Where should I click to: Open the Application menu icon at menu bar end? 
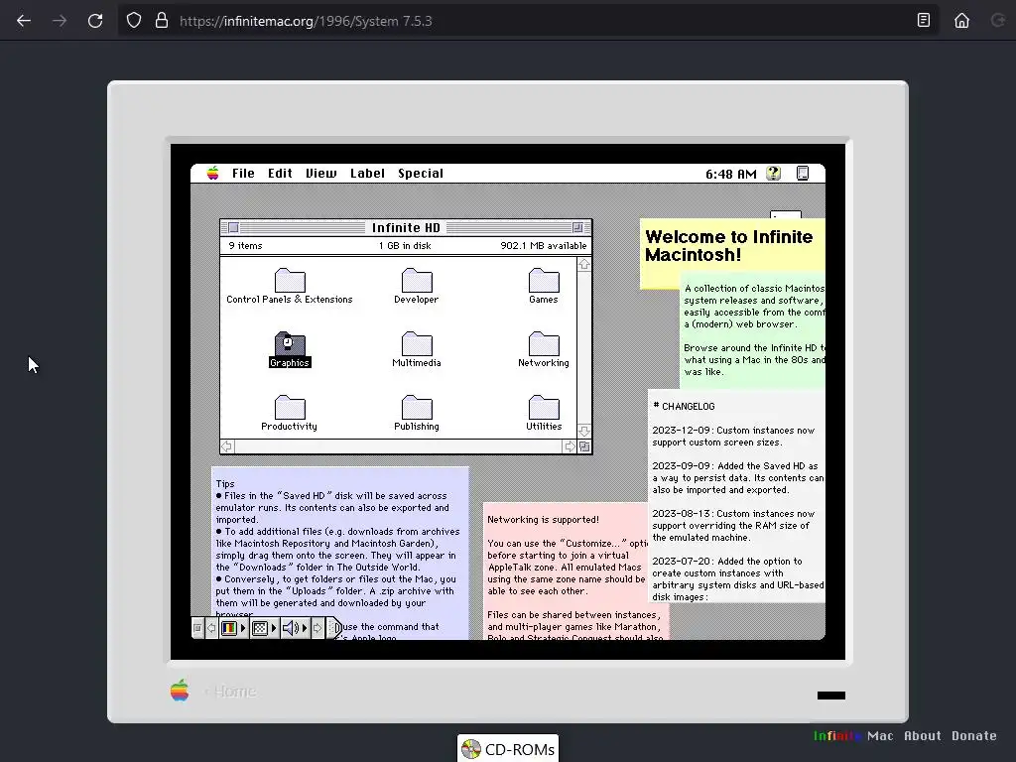point(802,173)
